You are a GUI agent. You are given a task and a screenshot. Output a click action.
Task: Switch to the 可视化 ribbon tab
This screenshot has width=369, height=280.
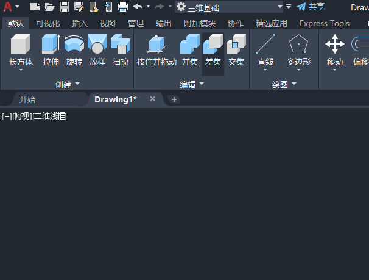(47, 23)
